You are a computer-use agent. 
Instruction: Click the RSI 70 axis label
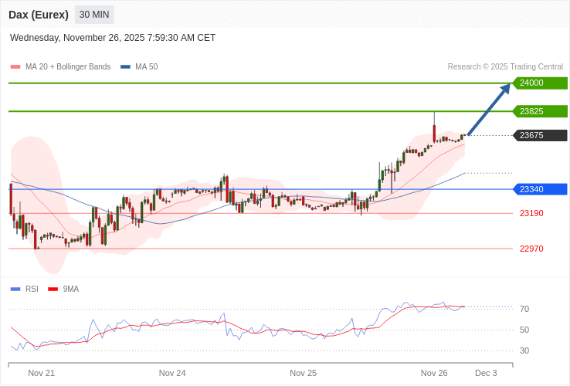click(524, 310)
